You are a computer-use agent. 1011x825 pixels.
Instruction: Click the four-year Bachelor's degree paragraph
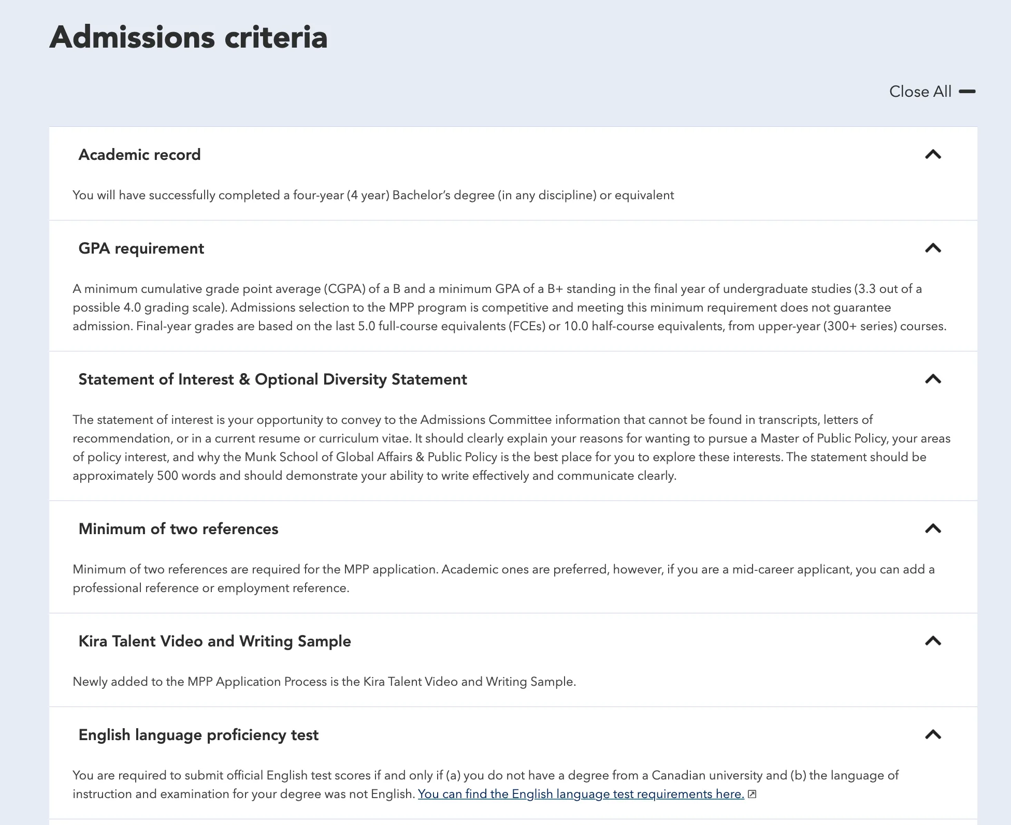click(373, 195)
